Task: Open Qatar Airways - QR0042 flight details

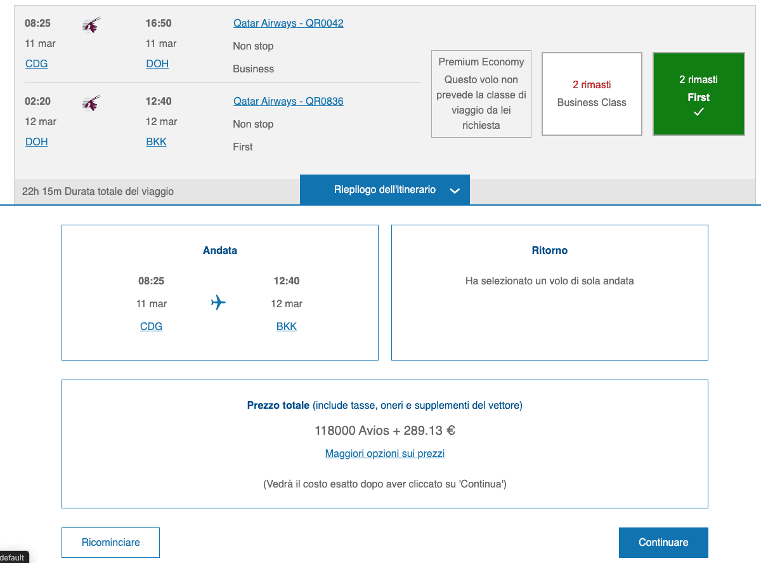Action: point(289,23)
